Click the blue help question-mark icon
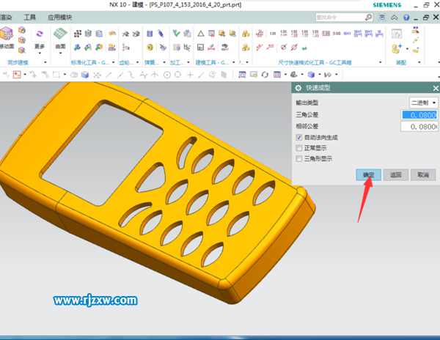This screenshot has height=340, width=440. pos(406,18)
